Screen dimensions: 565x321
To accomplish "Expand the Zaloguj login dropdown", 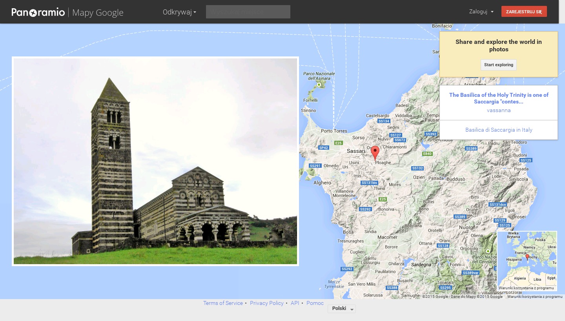I will coord(481,12).
